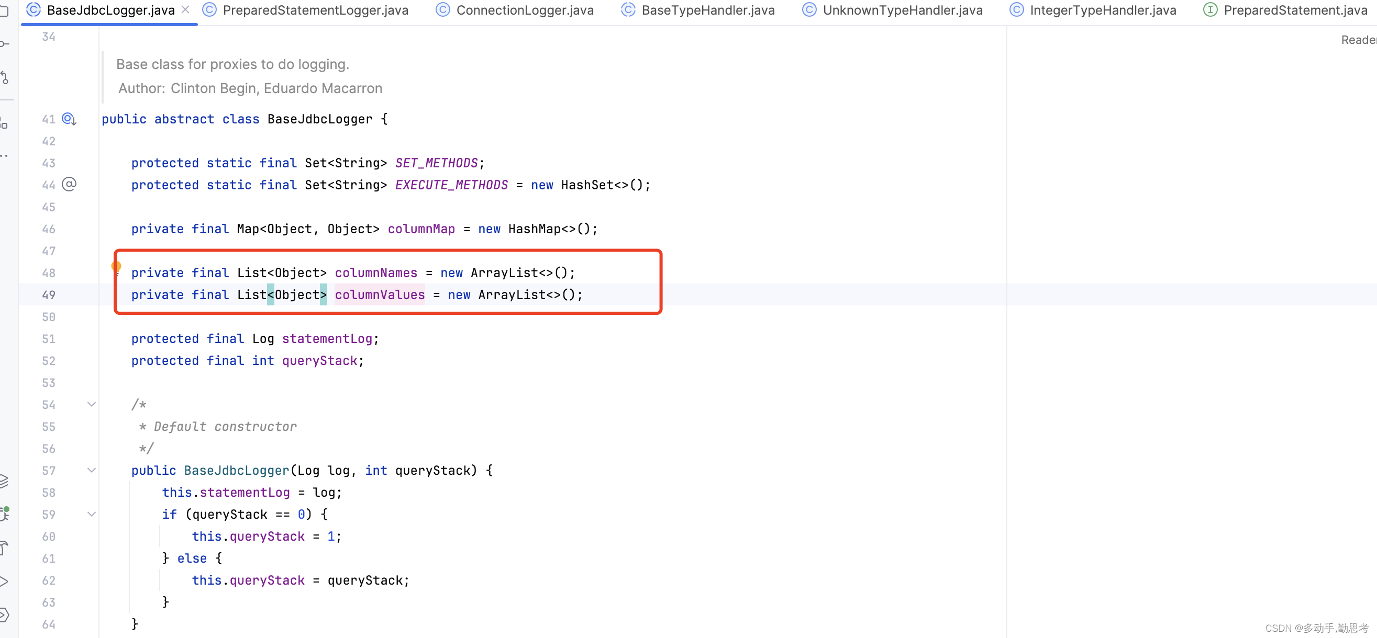Viewport: 1377px width, 638px height.
Task: Click the class icon on ConnectionLogger.java tab
Action: pos(443,9)
